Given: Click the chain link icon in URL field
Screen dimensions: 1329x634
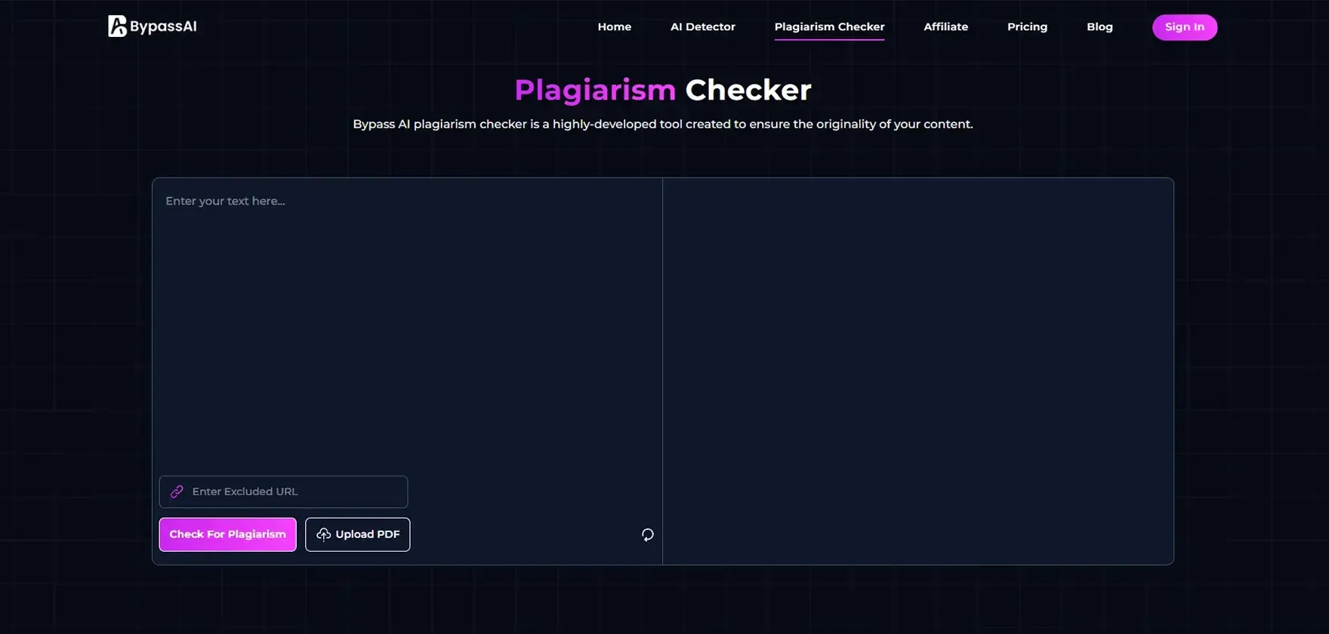Looking at the screenshot, I should [177, 491].
